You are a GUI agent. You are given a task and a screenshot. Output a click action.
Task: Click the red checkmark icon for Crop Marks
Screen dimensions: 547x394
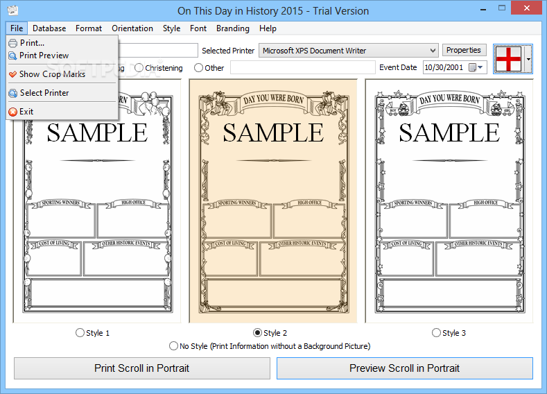[13, 74]
